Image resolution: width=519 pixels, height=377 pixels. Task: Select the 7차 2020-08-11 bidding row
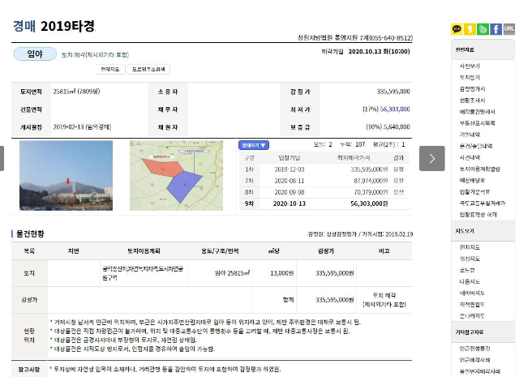(x=324, y=181)
